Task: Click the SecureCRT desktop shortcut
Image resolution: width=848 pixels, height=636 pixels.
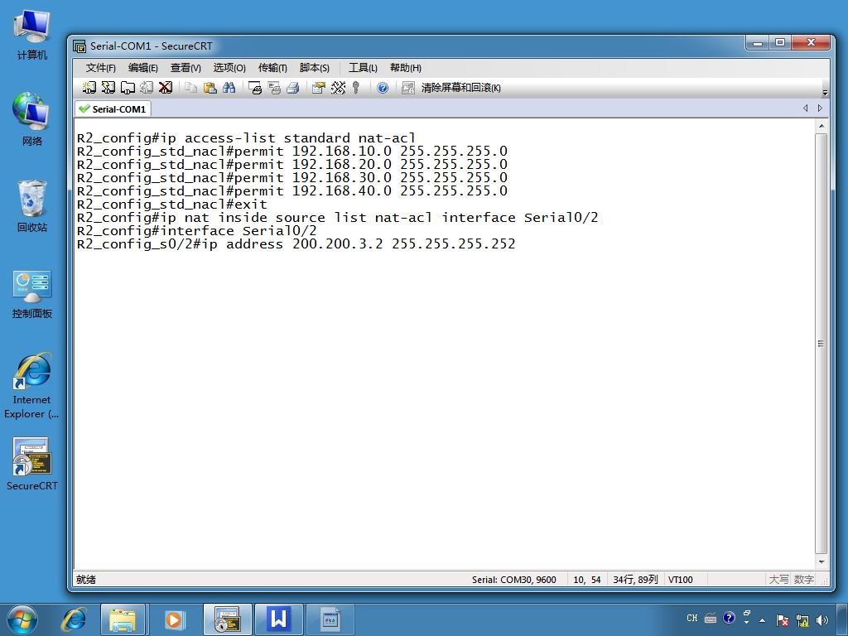Action: click(x=32, y=464)
